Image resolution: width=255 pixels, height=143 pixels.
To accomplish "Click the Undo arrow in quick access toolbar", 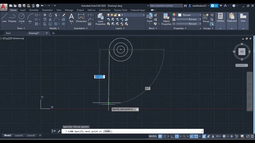I will coord(42,6).
